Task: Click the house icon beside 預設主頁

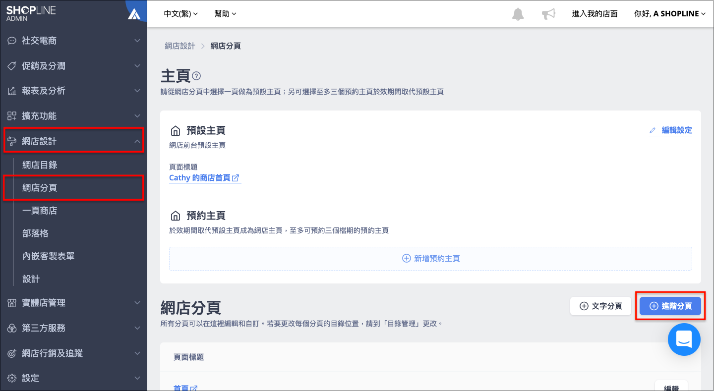Action: [x=175, y=131]
